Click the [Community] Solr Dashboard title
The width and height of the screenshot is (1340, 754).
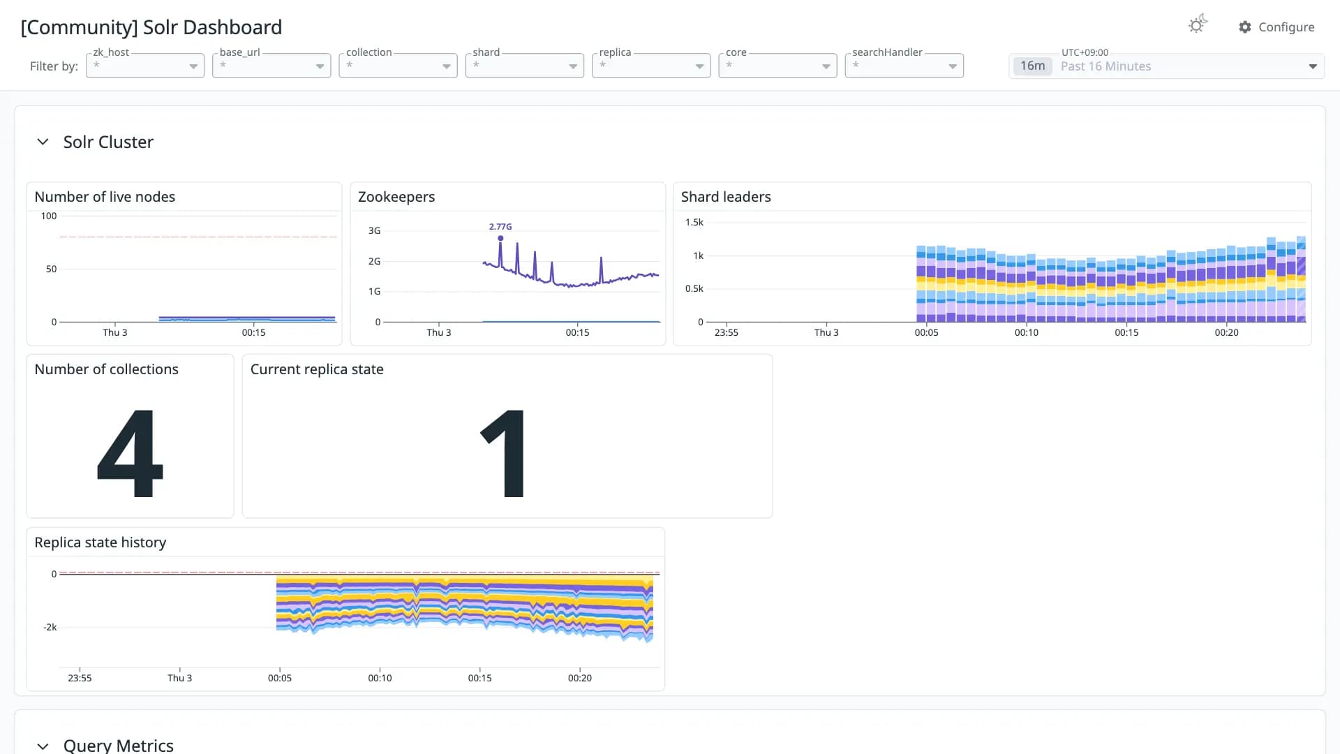pyautogui.click(x=151, y=27)
